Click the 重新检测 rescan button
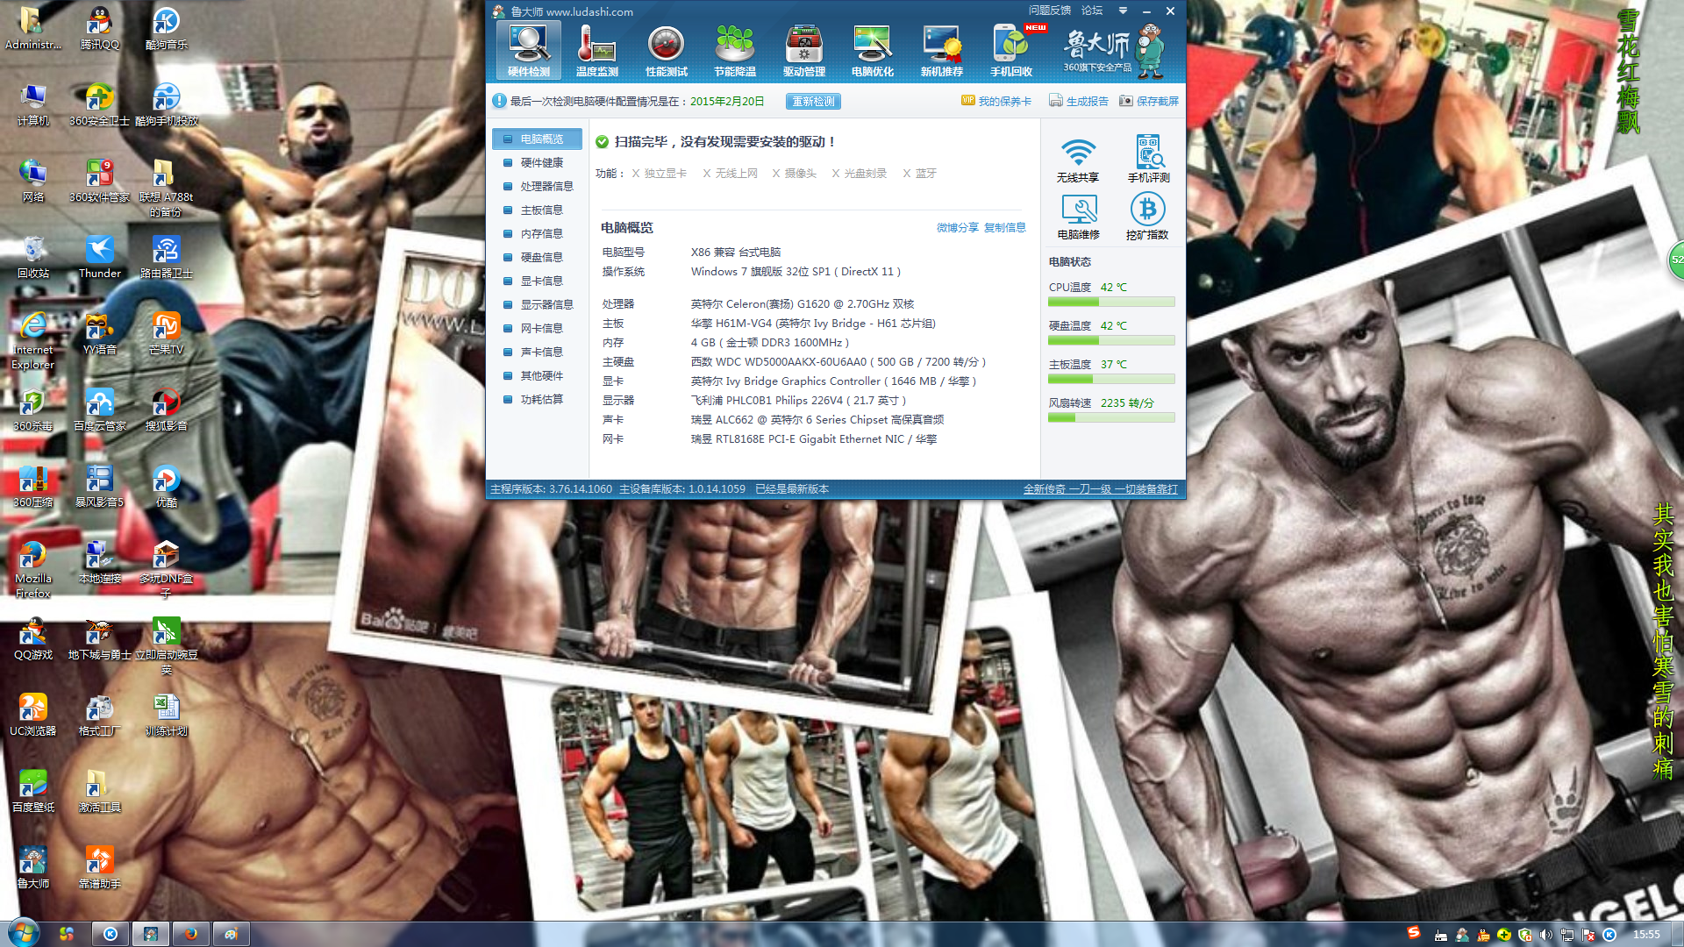Viewport: 1684px width, 947px height. (x=813, y=102)
